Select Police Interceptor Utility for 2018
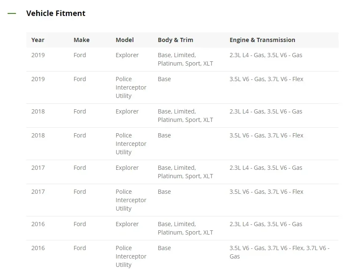 [x=131, y=144]
